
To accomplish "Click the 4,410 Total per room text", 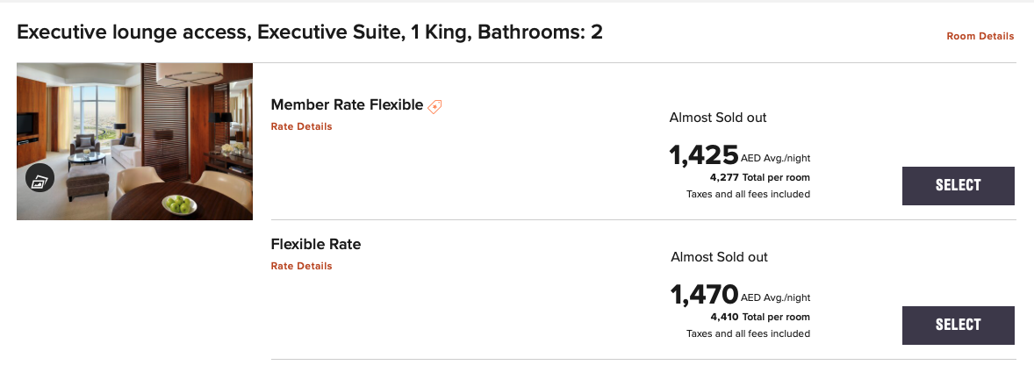I will (x=759, y=317).
